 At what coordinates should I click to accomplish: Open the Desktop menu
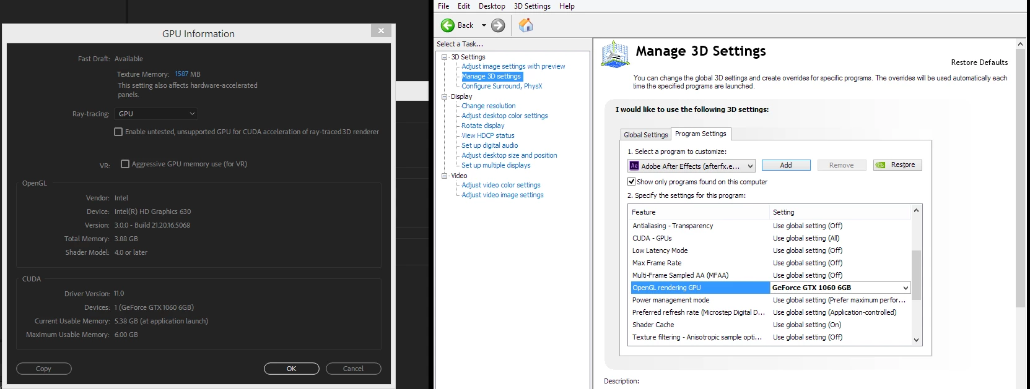(492, 6)
